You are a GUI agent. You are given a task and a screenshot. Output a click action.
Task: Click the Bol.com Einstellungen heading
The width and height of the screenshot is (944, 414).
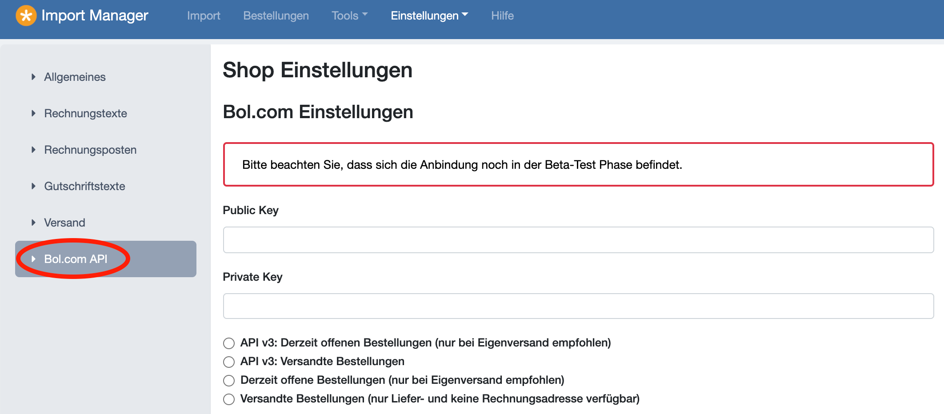[x=318, y=112]
